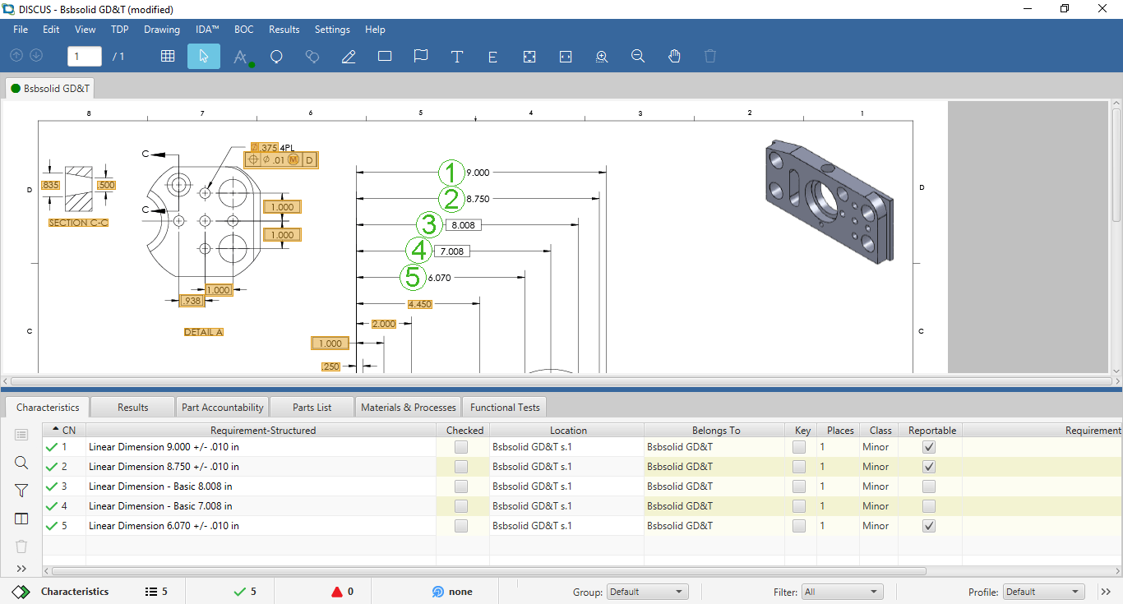Enable the Key checkbox for characteristic 2

[x=799, y=467]
